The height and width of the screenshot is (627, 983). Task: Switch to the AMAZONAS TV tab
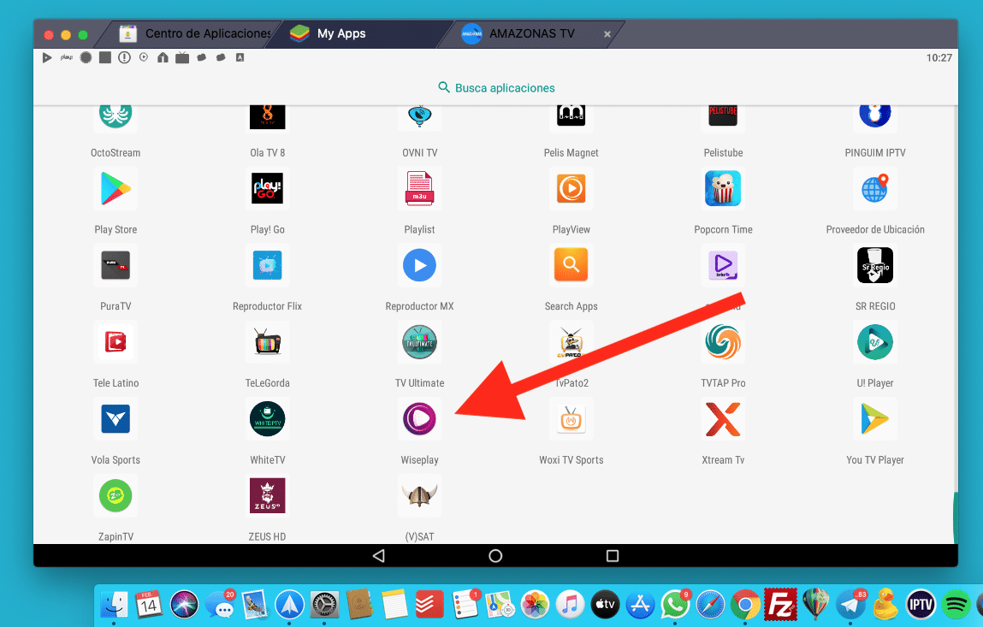click(530, 34)
